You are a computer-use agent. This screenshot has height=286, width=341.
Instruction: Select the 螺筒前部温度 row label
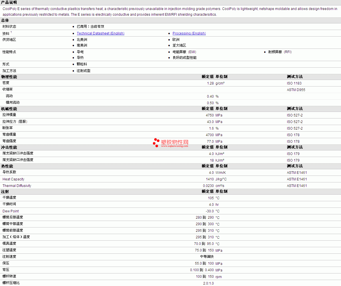tap(13, 230)
